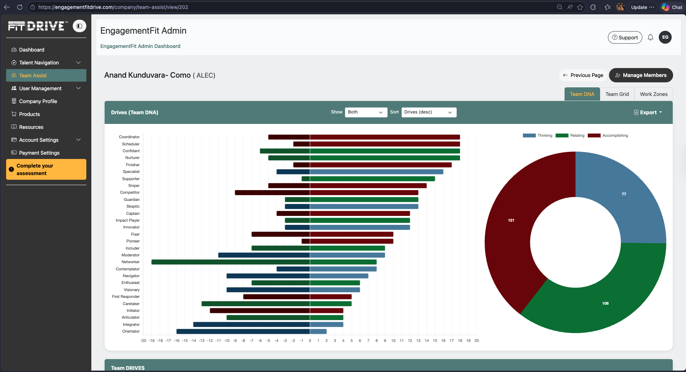Open the browser extensions puzzle icon

click(x=593, y=7)
